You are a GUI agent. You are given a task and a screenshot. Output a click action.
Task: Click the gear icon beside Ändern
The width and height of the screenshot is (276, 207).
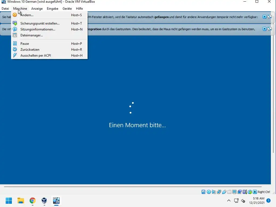pos(15,15)
